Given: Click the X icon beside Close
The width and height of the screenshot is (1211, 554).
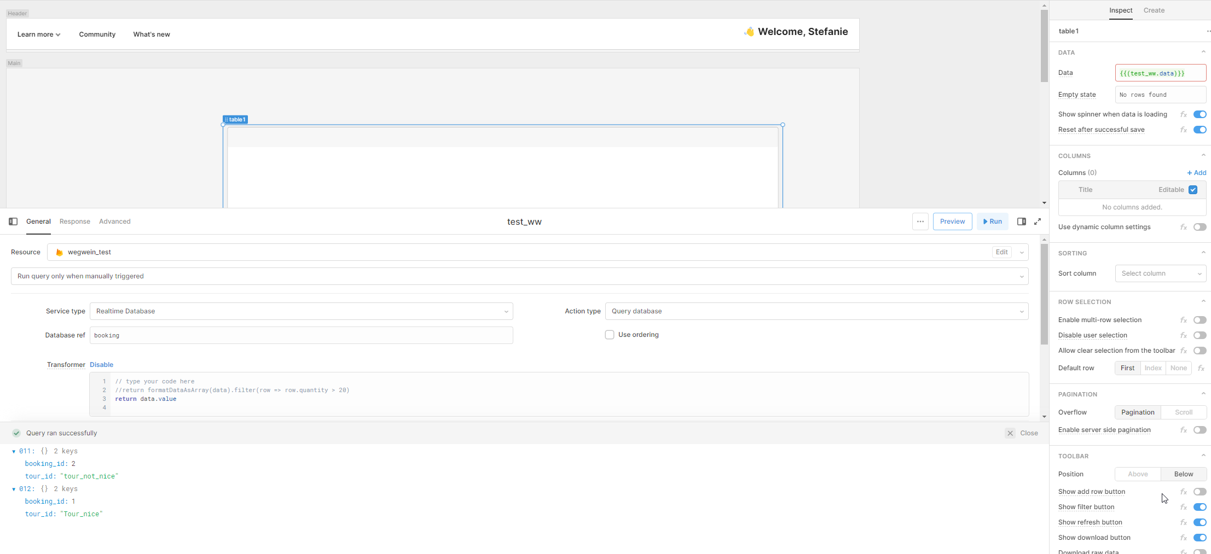Looking at the screenshot, I should [x=1010, y=433].
